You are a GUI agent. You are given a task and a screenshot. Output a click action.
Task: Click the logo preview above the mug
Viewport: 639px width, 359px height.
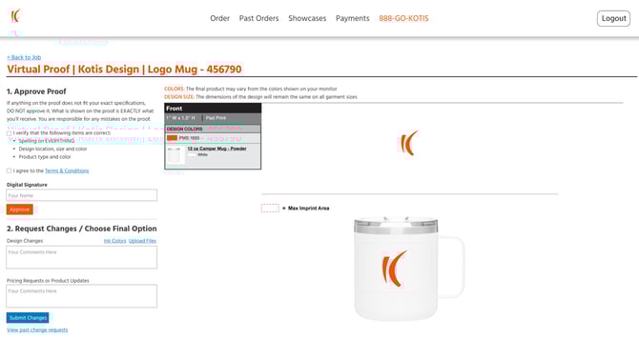coord(408,143)
